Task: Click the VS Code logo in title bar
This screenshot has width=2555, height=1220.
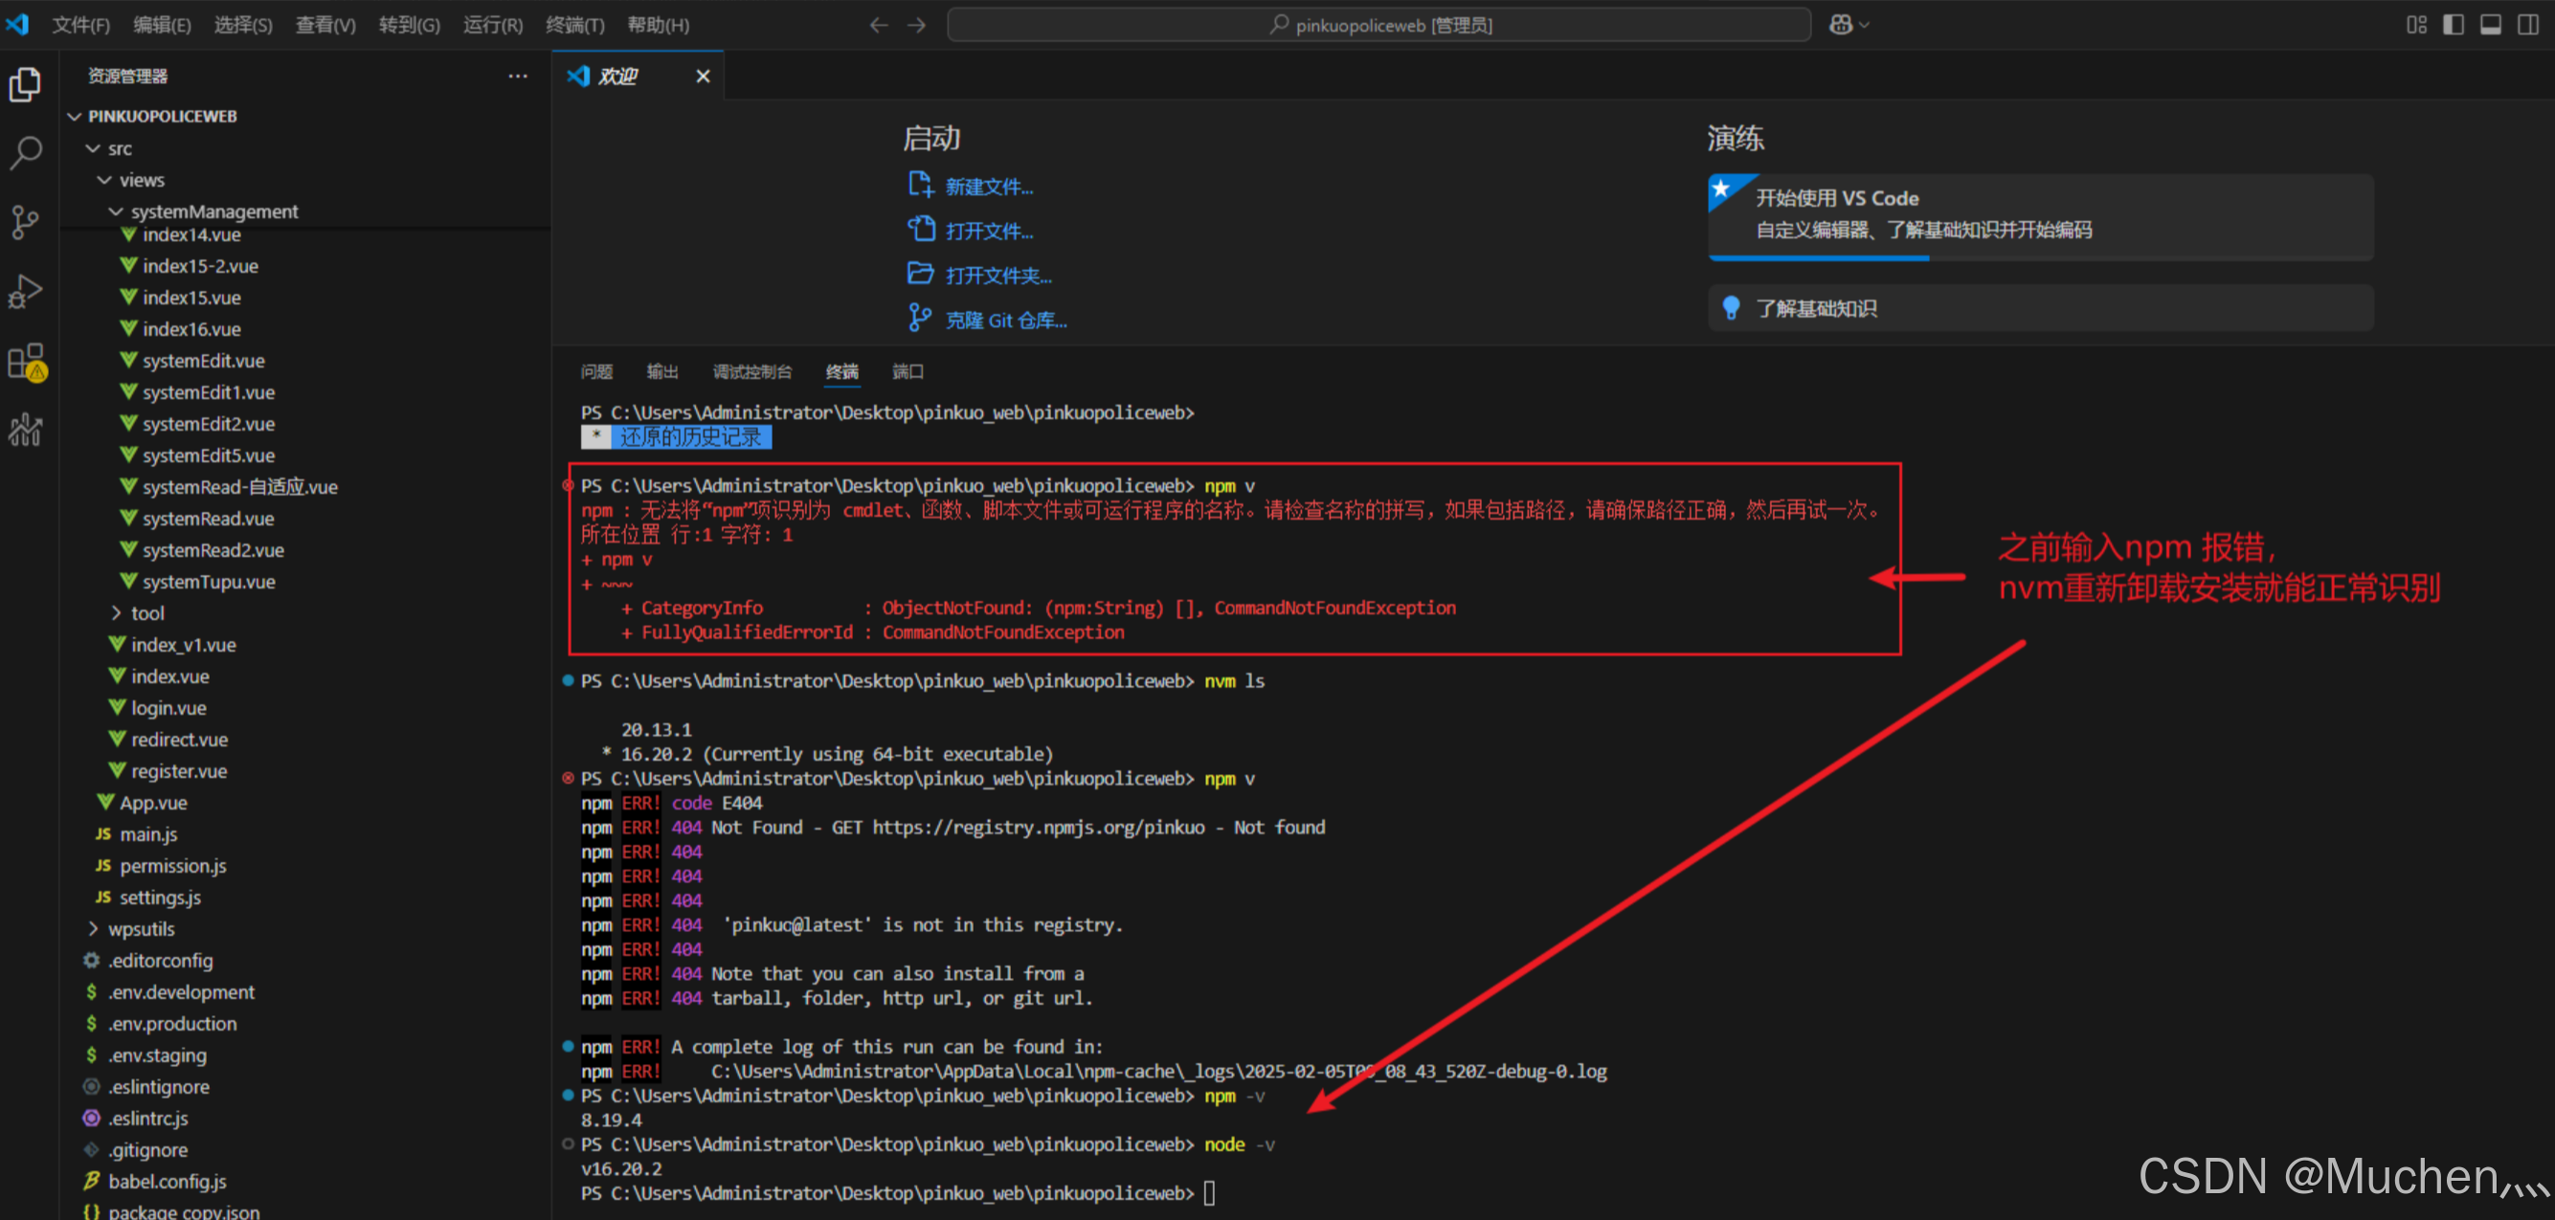Action: (18, 24)
